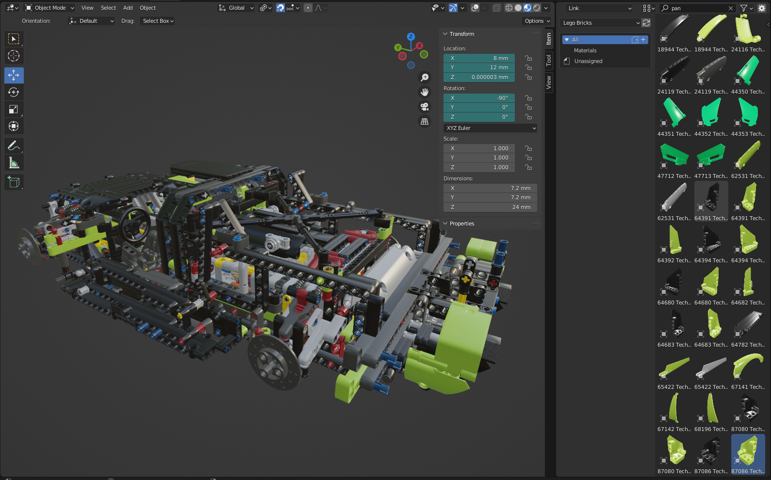Click the Dimensions Z field
Image resolution: width=771 pixels, height=480 pixels.
(x=490, y=207)
